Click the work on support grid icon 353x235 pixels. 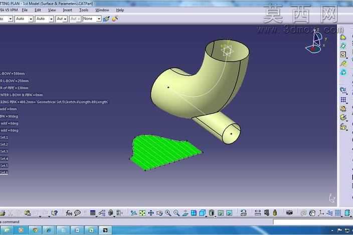(x=338, y=213)
